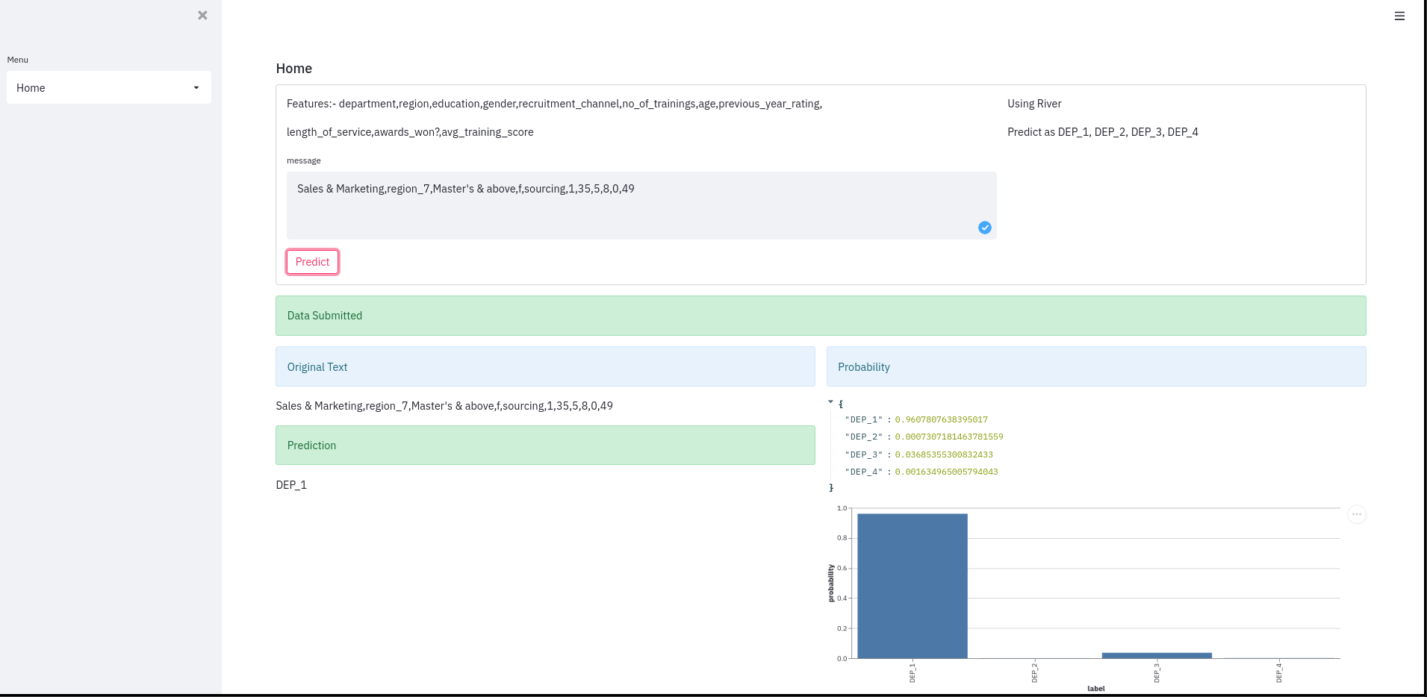Click the DEP_1 prediction result text

tap(291, 485)
